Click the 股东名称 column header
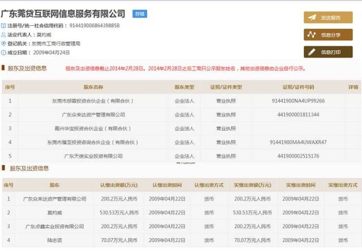362x251 pixels. 93,87
